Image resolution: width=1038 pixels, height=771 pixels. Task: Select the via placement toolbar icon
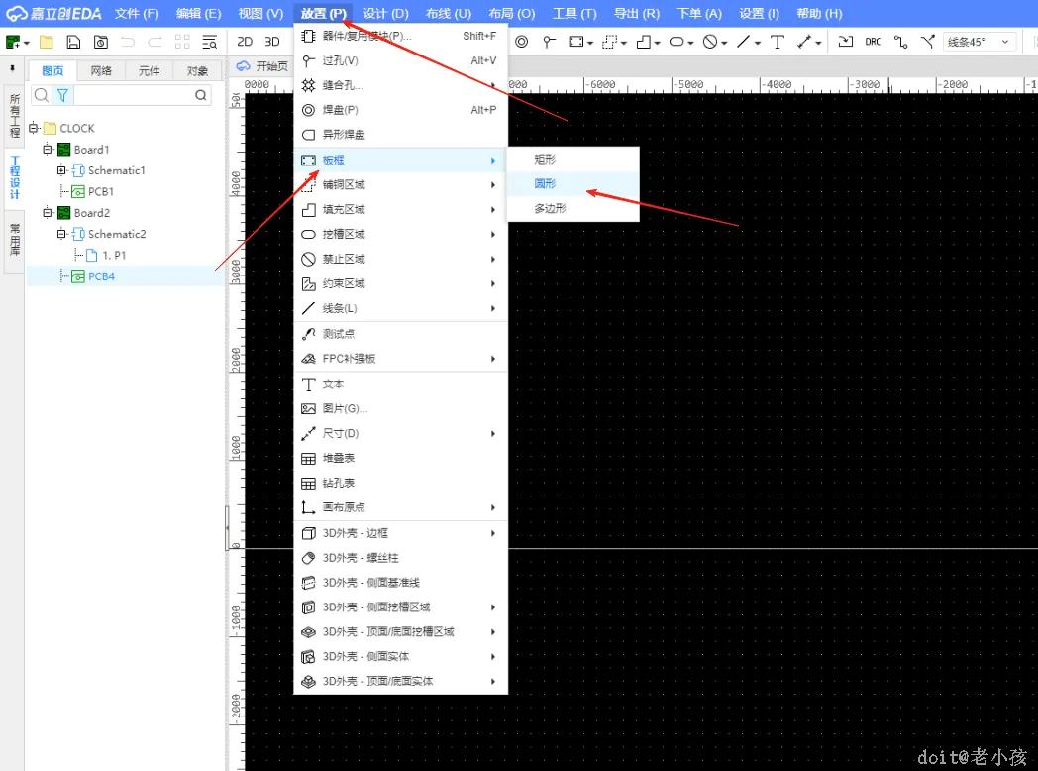549,42
